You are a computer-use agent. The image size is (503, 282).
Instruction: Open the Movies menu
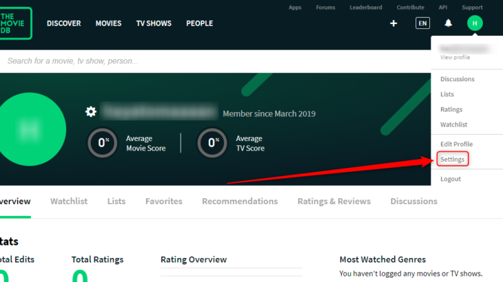tap(108, 23)
